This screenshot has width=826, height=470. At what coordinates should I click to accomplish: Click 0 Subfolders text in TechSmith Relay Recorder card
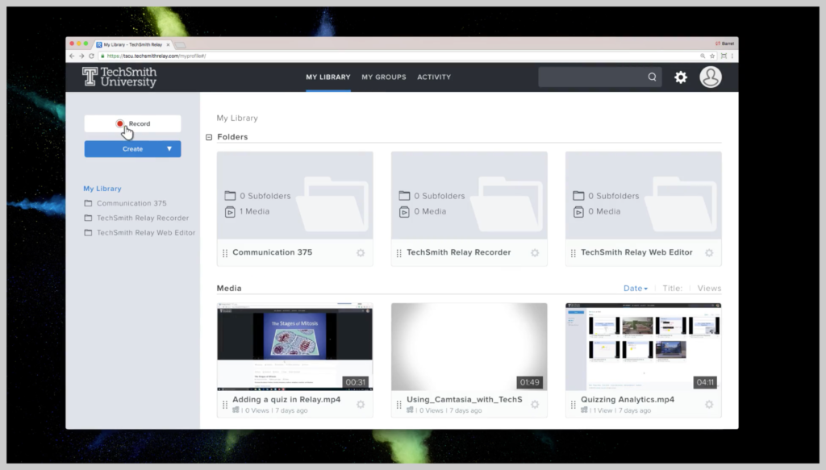pyautogui.click(x=440, y=196)
